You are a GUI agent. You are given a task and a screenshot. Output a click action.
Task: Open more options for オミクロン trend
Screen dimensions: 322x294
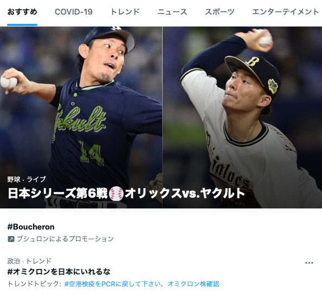click(309, 263)
